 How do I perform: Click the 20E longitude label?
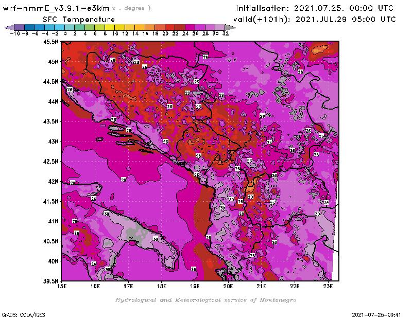click(228, 286)
